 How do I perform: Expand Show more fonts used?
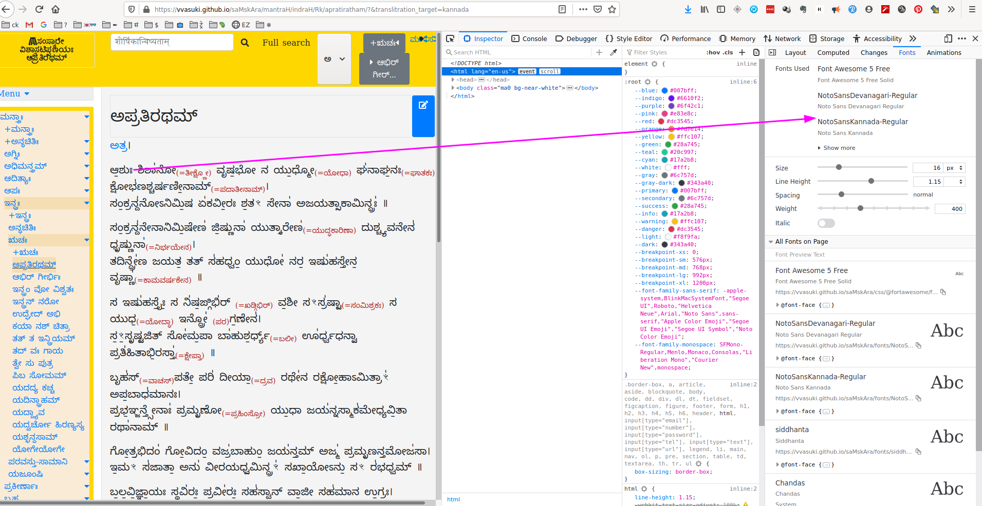click(837, 148)
